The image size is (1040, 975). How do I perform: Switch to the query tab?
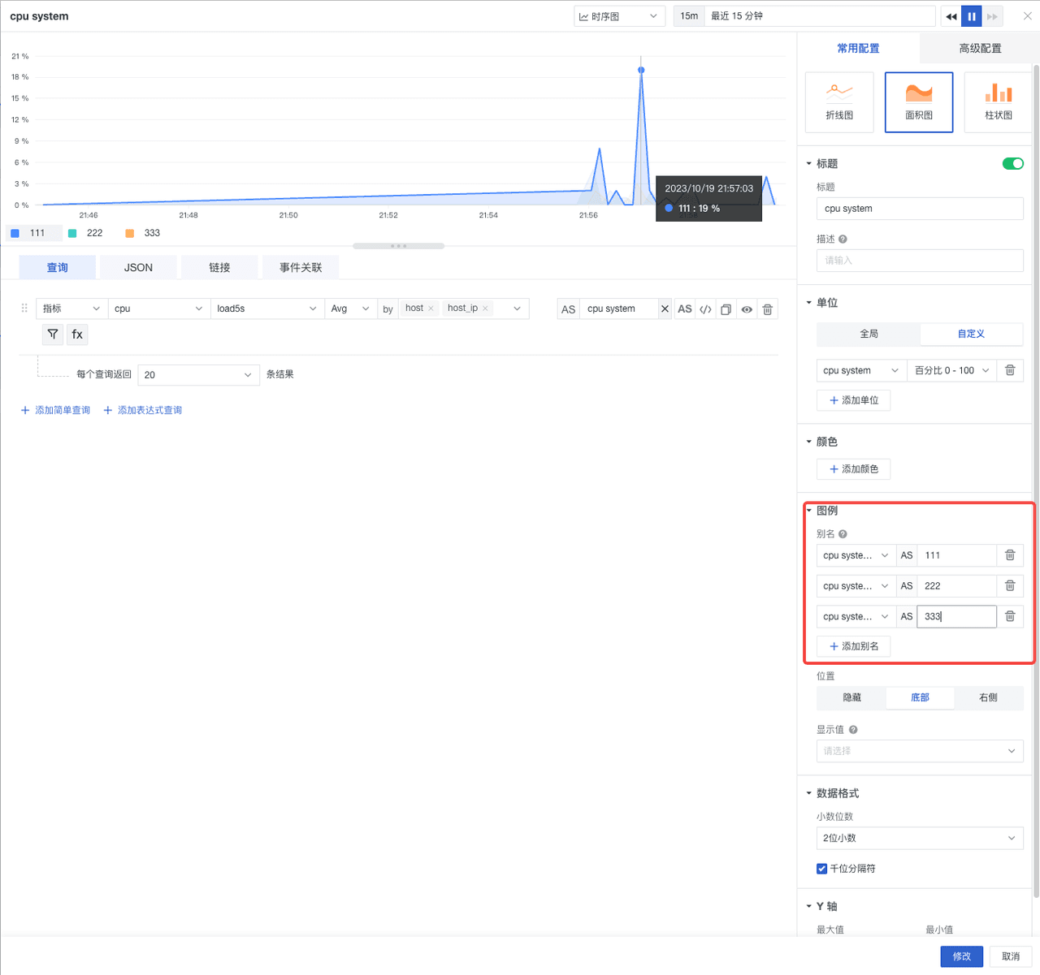(x=58, y=267)
